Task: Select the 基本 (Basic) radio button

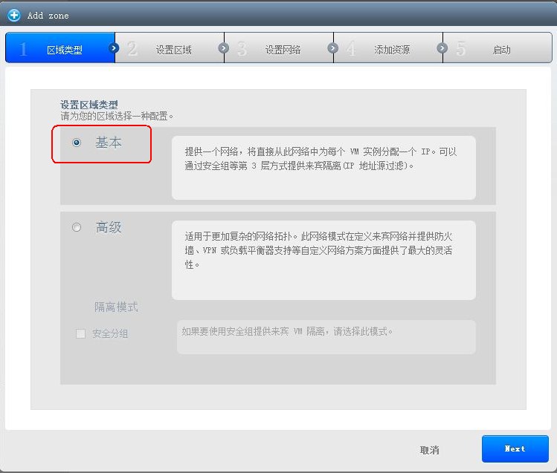Action: (77, 143)
